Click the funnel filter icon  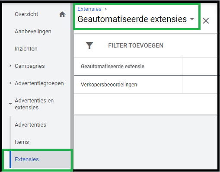coord(89,45)
